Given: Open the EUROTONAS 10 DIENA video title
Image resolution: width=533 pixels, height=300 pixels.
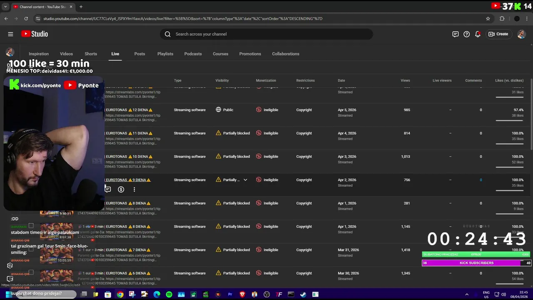Looking at the screenshot, I should [x=129, y=157].
